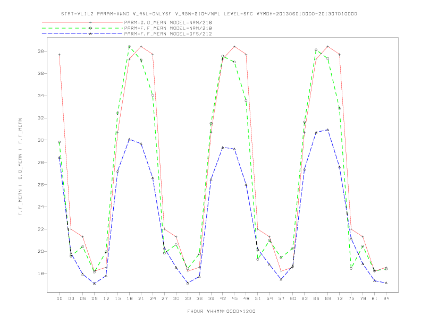Viewport: 421px width, 325px height.
Task: Select legend text PARM=F.F_MEAN MODEL=GFS/212
Action: pyautogui.click(x=168, y=34)
